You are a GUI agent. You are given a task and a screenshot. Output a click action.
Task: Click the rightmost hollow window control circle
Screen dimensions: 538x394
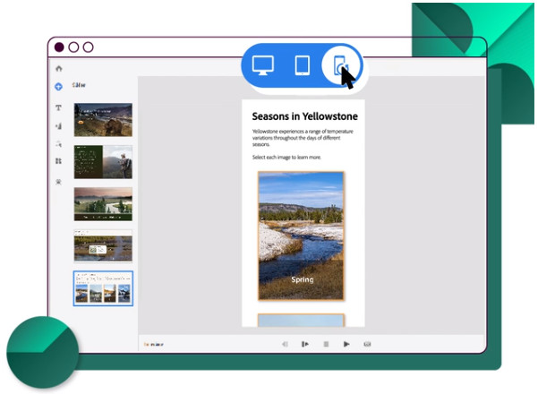89,47
